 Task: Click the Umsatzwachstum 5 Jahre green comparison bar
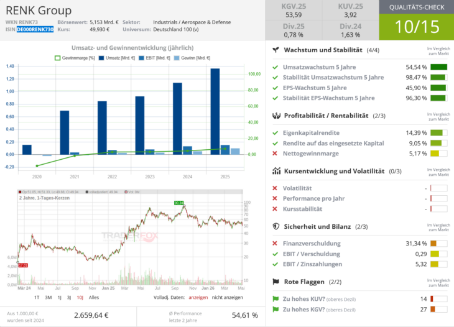(438, 67)
